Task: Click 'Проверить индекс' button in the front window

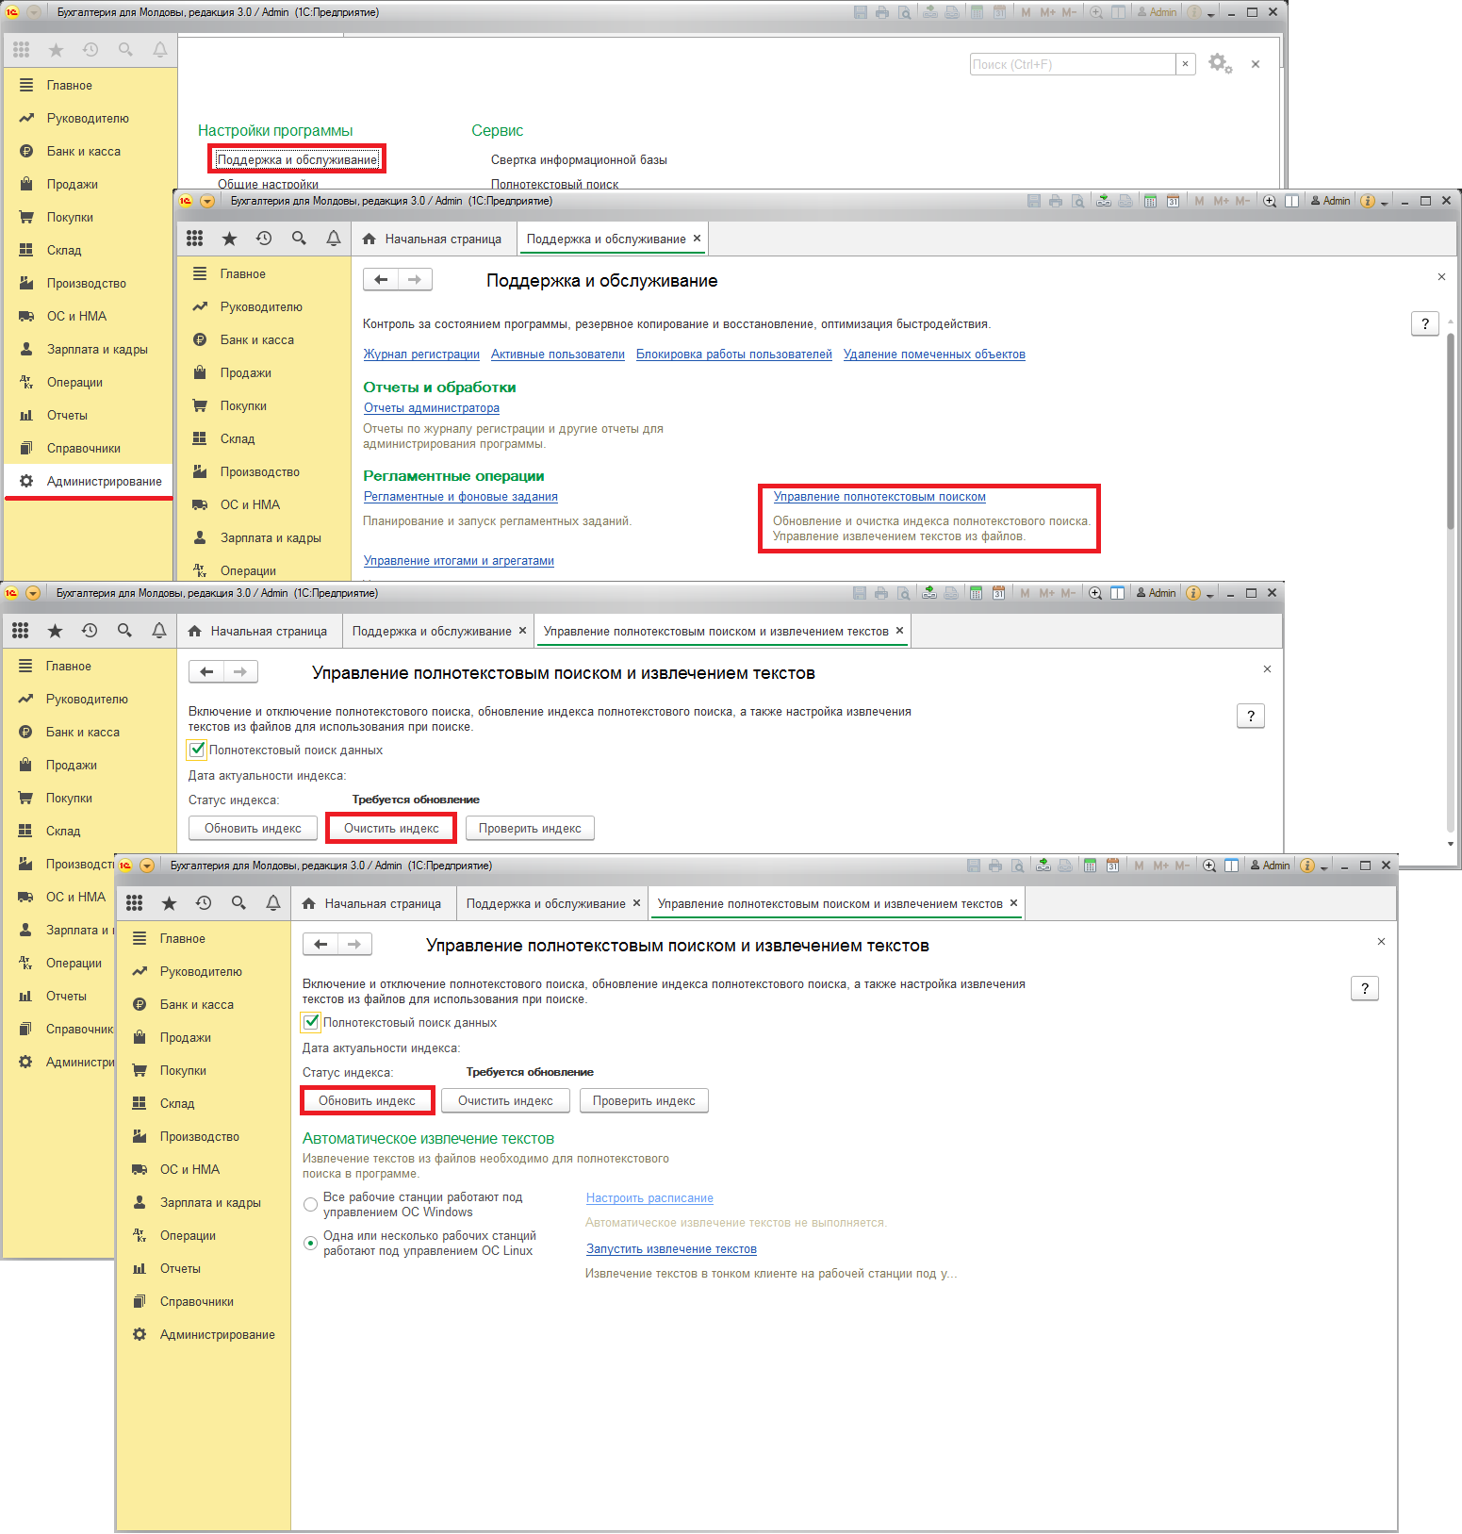Action: pyautogui.click(x=644, y=1100)
